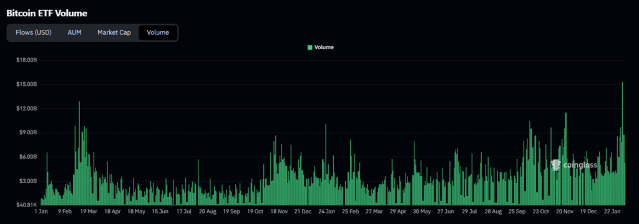Click the Bitcoin ETF Volume heading

pyautogui.click(x=47, y=14)
